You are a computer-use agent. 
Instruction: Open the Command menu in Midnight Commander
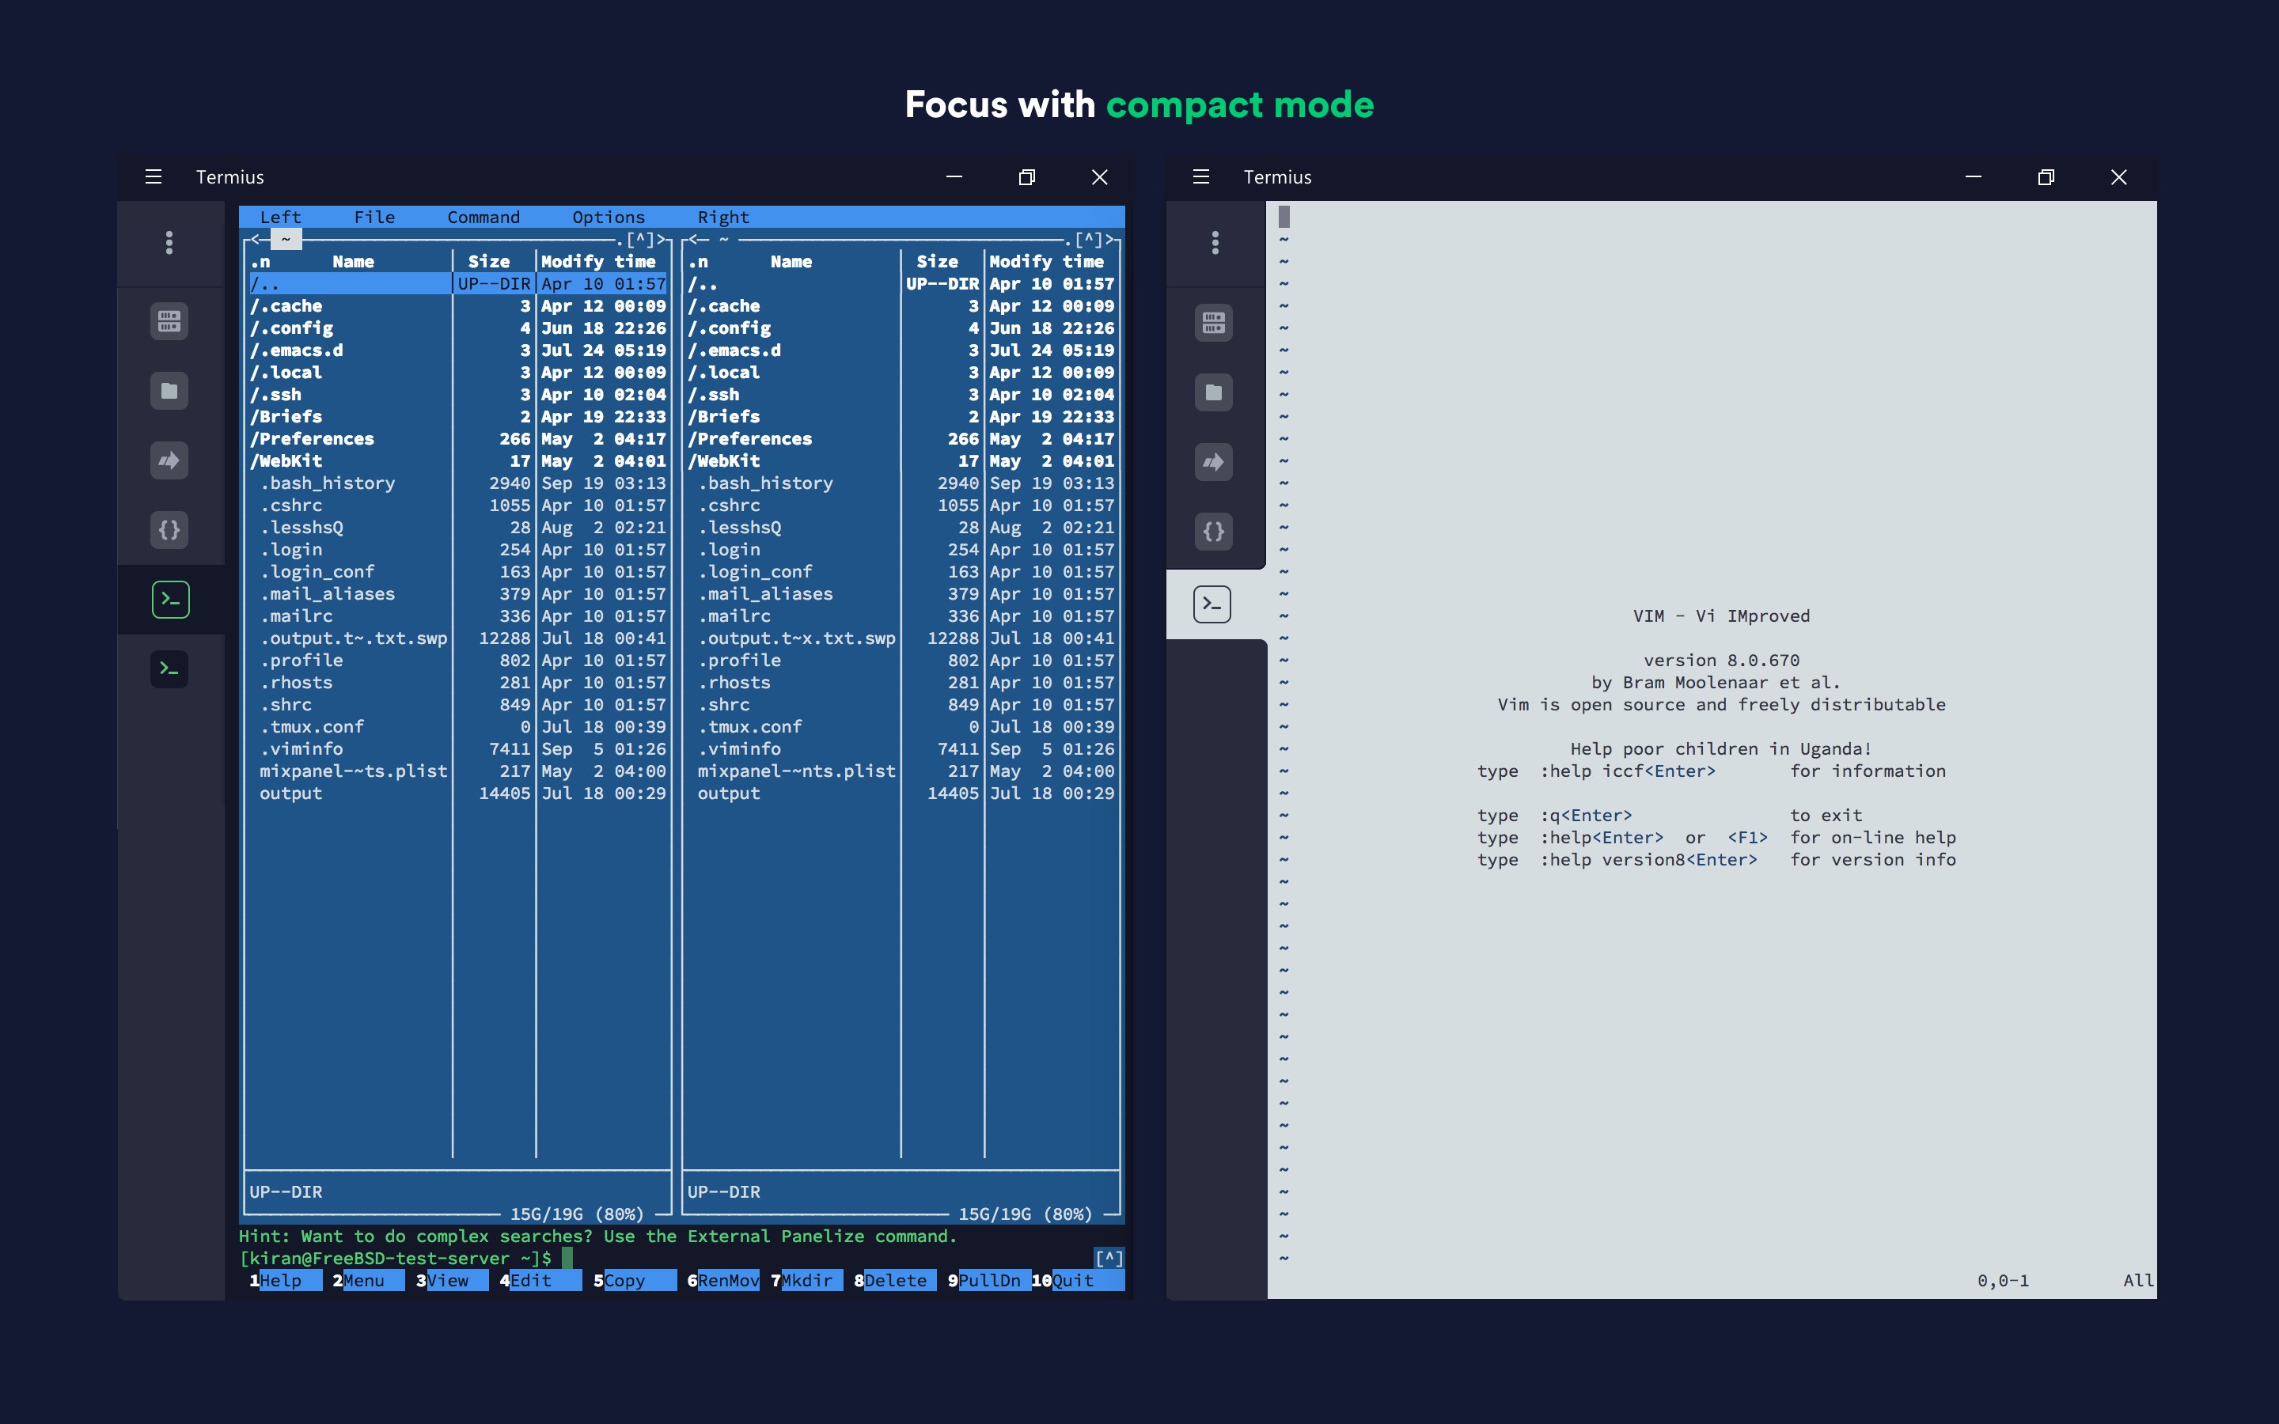pyautogui.click(x=483, y=218)
